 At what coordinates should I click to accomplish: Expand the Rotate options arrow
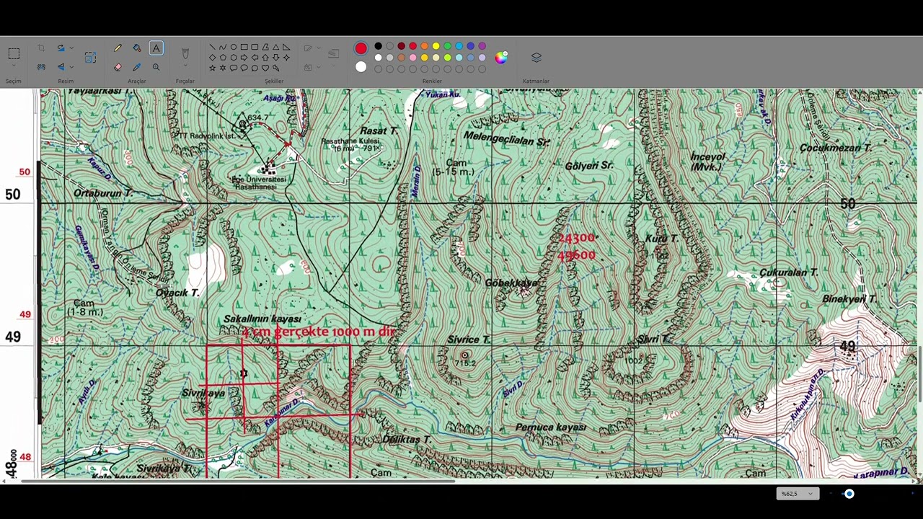(71, 48)
